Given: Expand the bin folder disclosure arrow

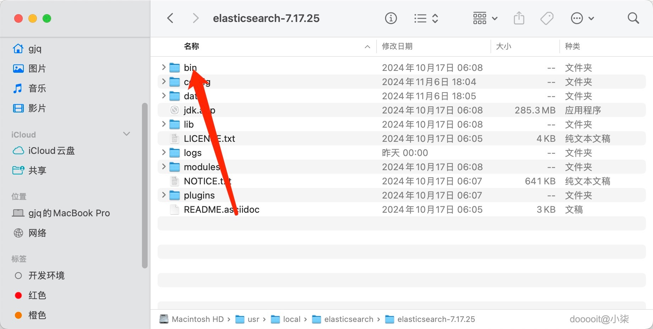Looking at the screenshot, I should pyautogui.click(x=164, y=67).
